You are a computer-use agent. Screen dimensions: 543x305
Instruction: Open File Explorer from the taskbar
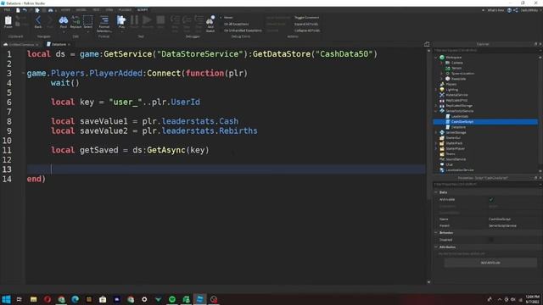34,299
